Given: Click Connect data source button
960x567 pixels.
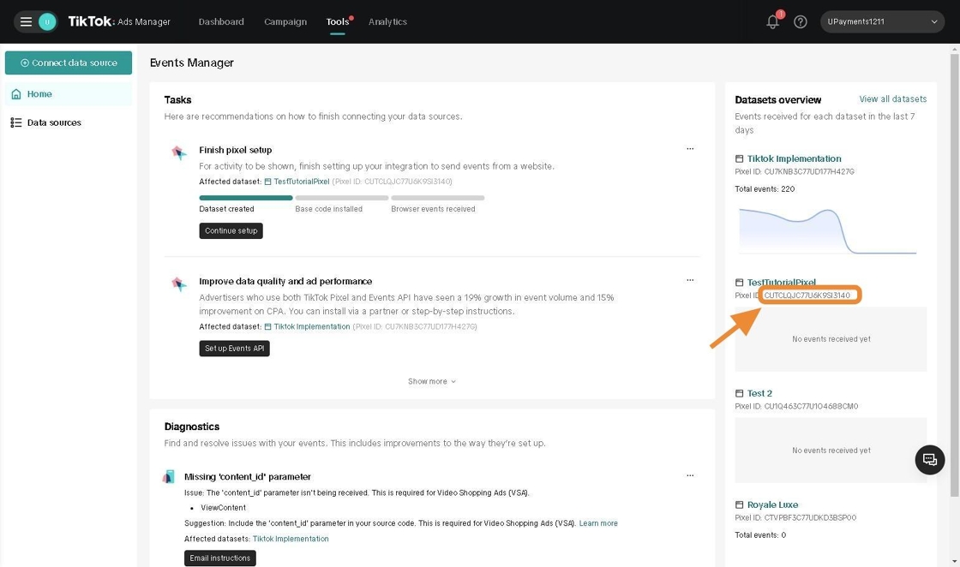Looking at the screenshot, I should coord(69,63).
